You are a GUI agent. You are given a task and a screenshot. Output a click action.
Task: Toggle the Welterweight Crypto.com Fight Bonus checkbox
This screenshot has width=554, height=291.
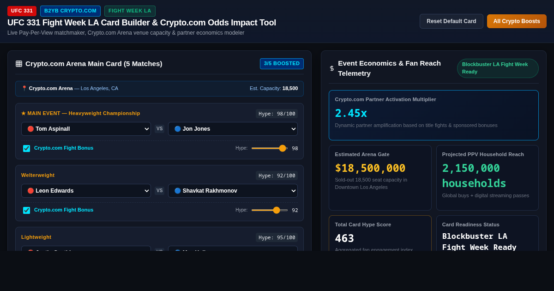(x=27, y=210)
